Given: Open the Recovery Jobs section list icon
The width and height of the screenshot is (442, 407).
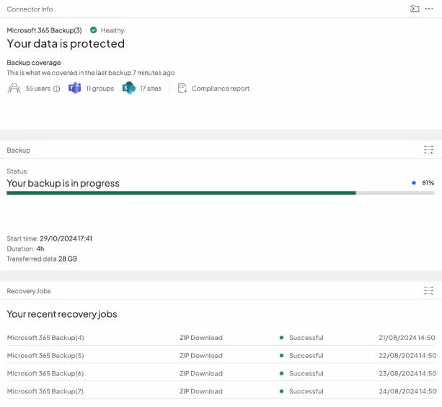Looking at the screenshot, I should (x=429, y=290).
